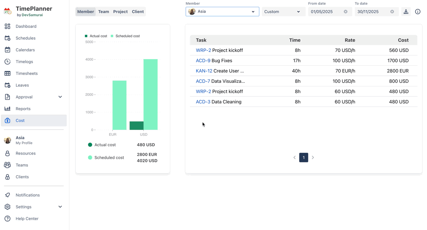Open the Custom date range dropdown

click(x=282, y=12)
